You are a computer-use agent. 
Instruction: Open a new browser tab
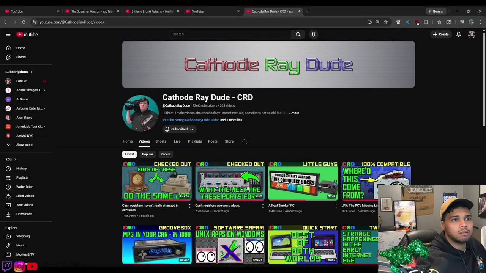coord(308,11)
